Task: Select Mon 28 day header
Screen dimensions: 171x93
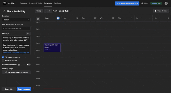Action: tap(71, 18)
